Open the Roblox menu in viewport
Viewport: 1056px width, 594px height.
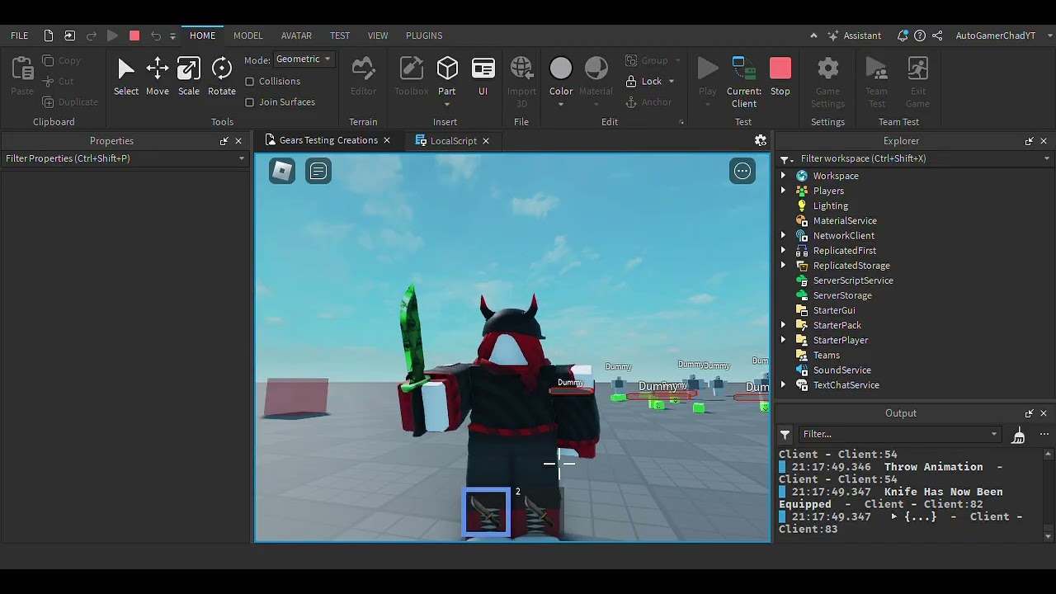tap(282, 171)
